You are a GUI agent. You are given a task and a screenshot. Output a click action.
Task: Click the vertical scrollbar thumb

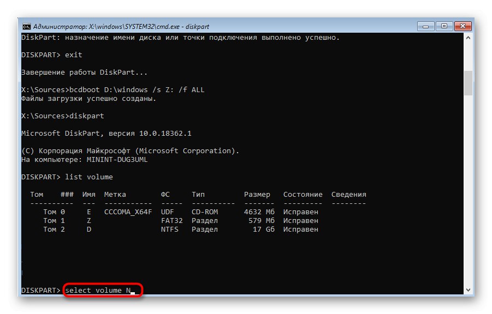pos(468,83)
